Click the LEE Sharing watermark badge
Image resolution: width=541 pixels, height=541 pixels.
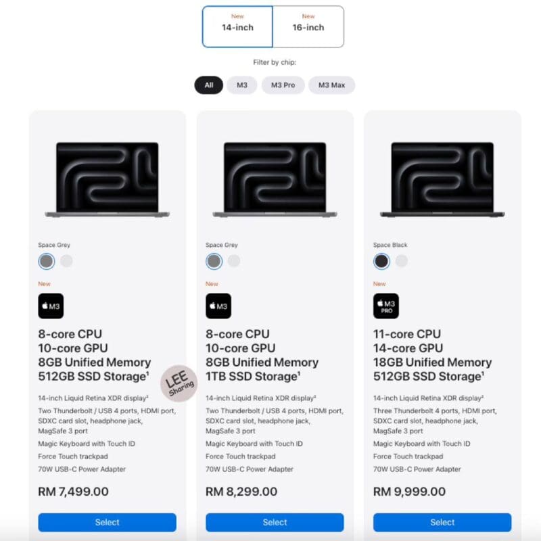tap(179, 383)
